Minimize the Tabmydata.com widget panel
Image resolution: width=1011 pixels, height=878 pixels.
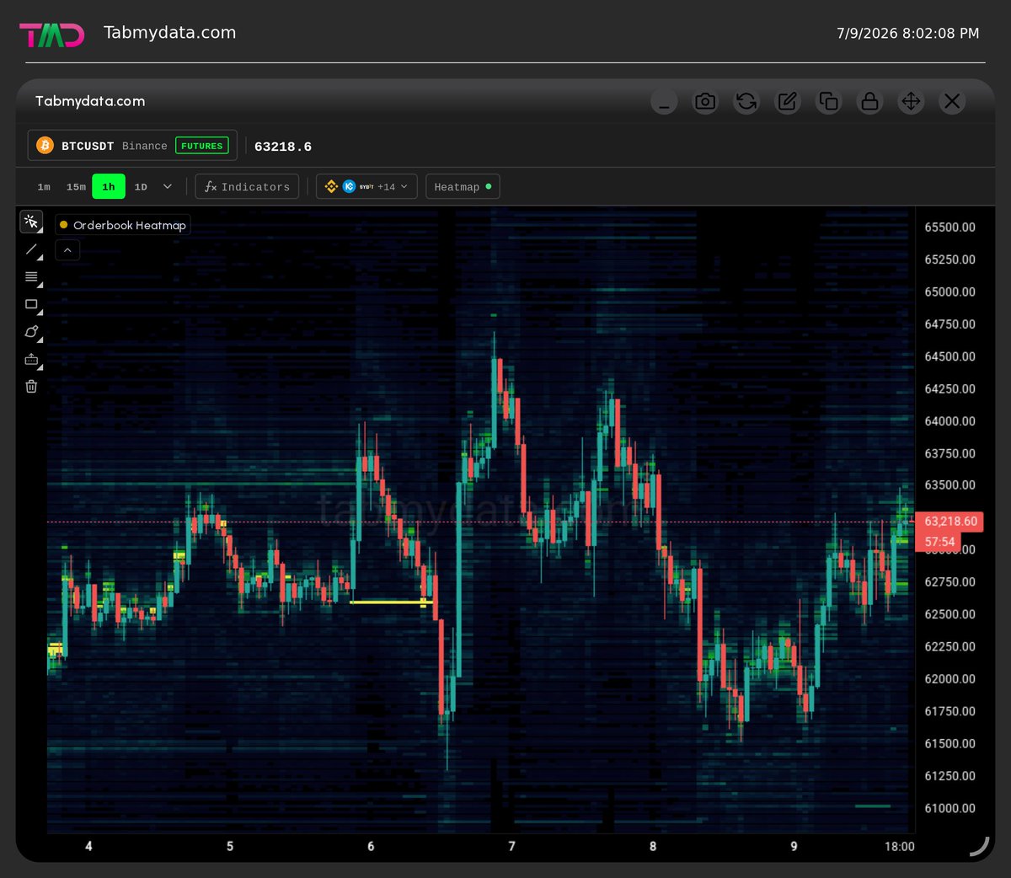[x=664, y=102]
